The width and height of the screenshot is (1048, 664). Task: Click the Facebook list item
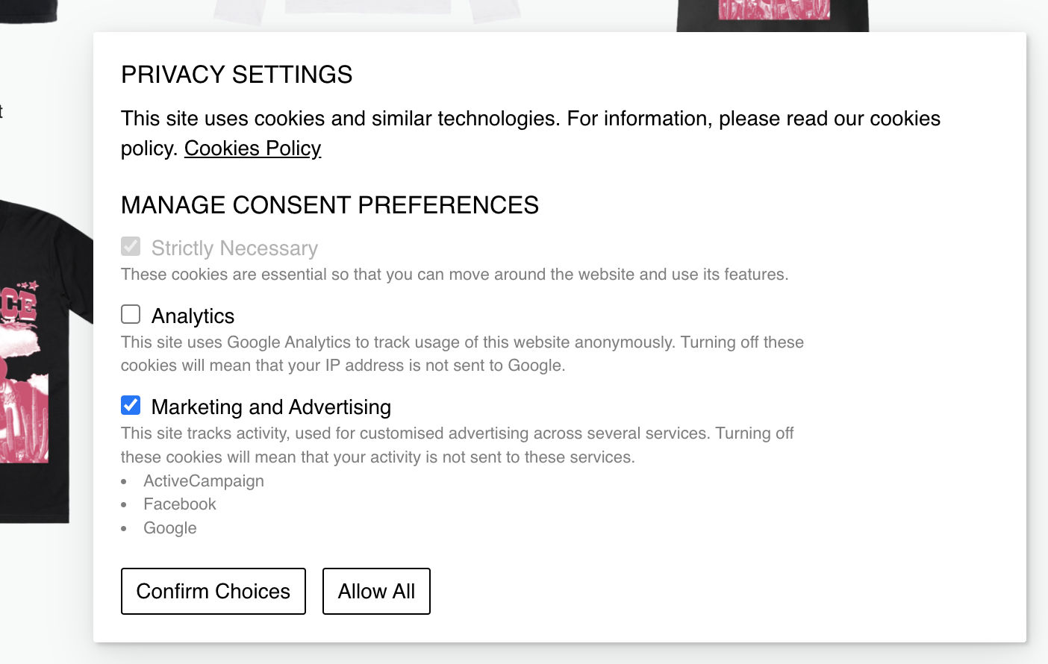[180, 504]
